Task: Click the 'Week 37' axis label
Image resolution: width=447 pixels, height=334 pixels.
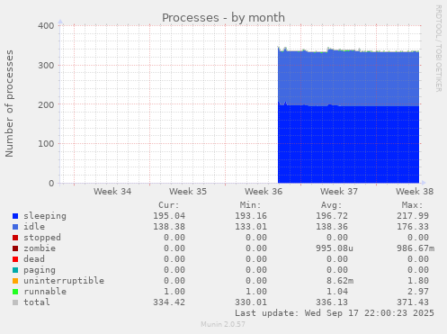Action: point(339,192)
